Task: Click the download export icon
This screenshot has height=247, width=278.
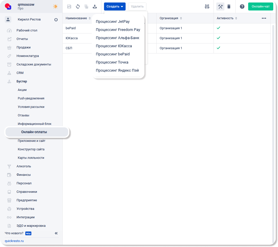Action: (95, 6)
